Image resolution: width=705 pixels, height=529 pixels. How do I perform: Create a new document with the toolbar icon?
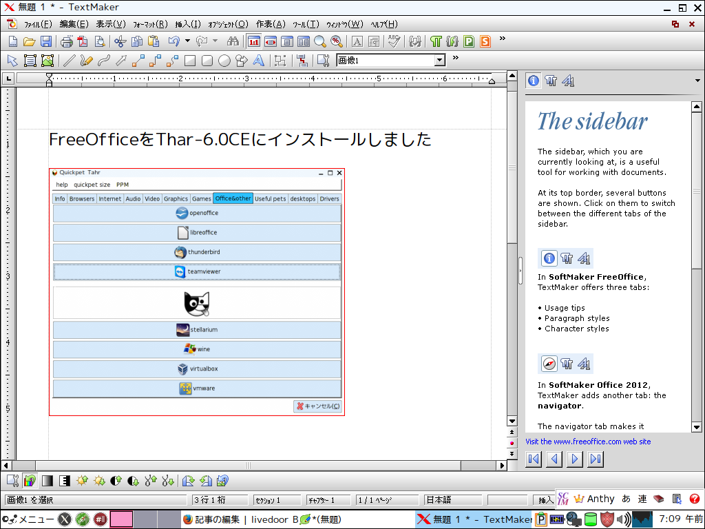[x=12, y=42]
